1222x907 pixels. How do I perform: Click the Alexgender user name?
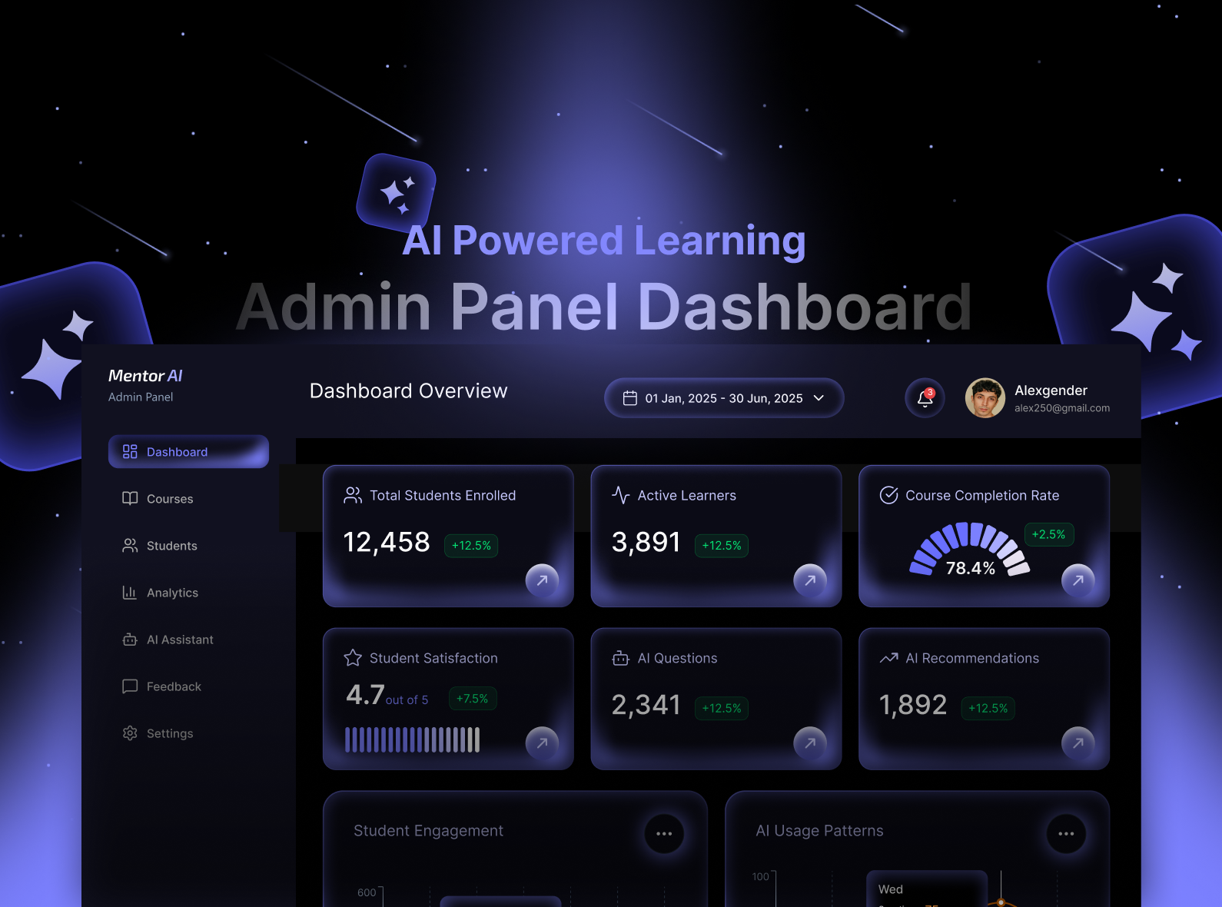pyautogui.click(x=1051, y=390)
